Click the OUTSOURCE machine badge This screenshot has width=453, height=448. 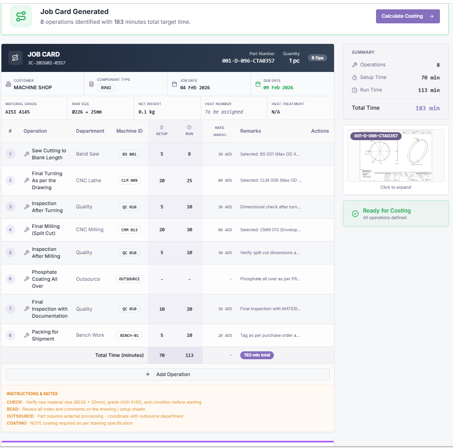click(129, 279)
